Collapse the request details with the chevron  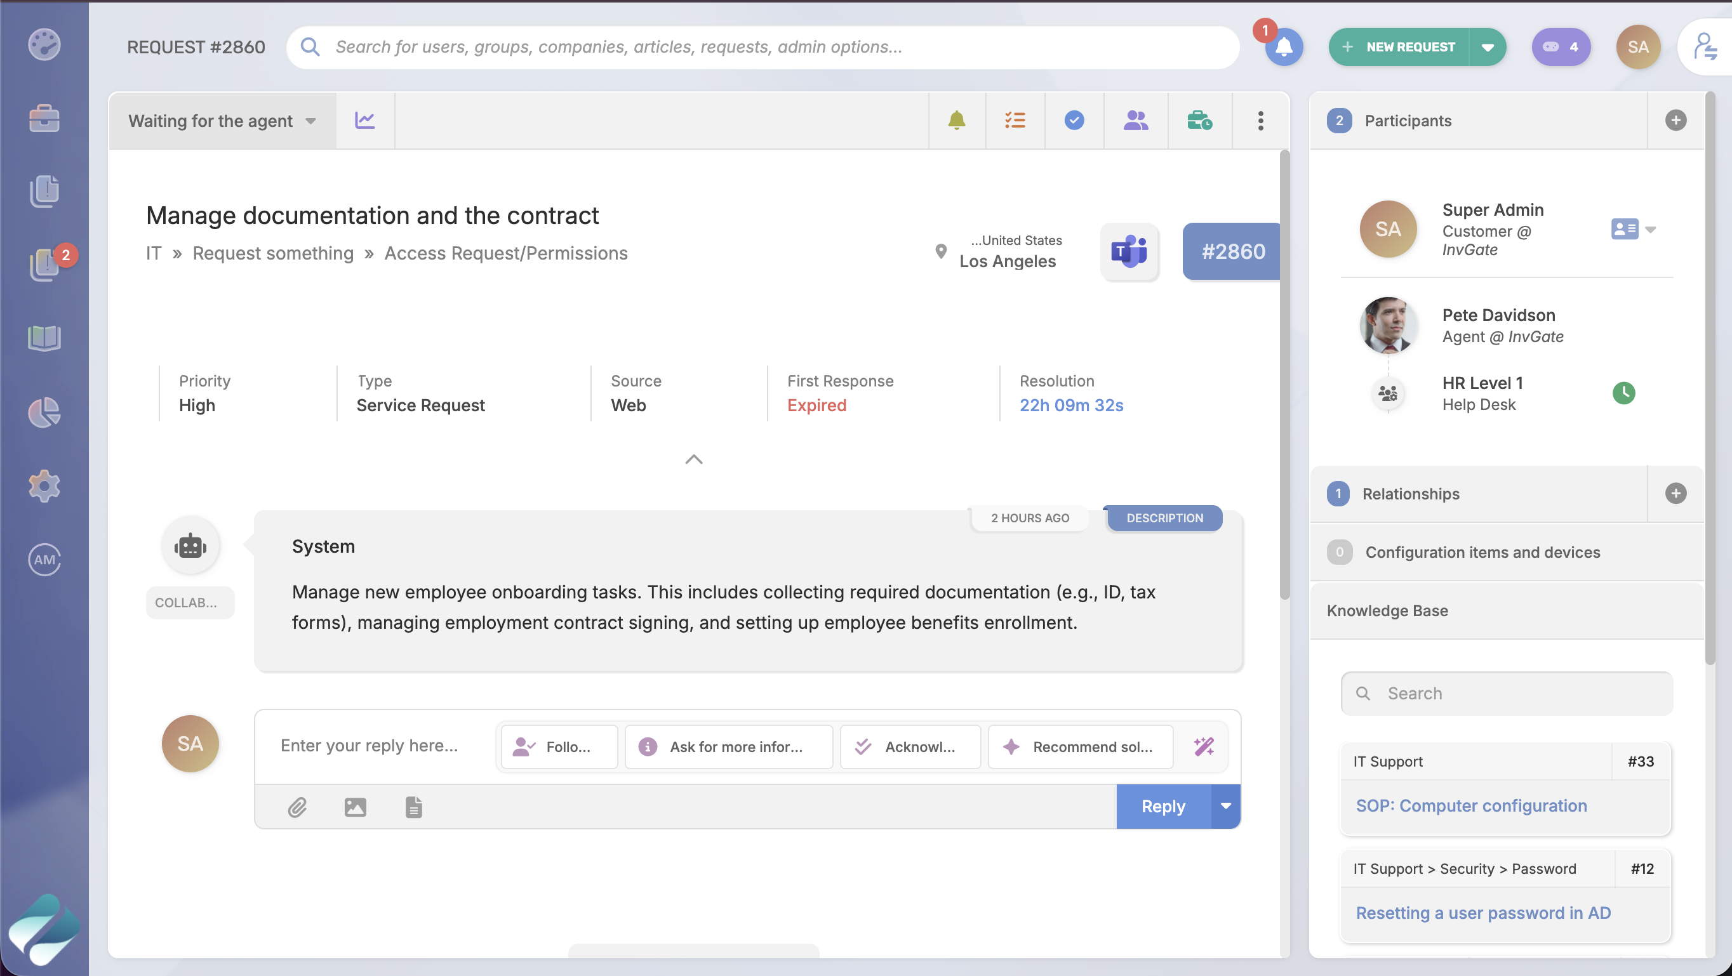pos(694,459)
